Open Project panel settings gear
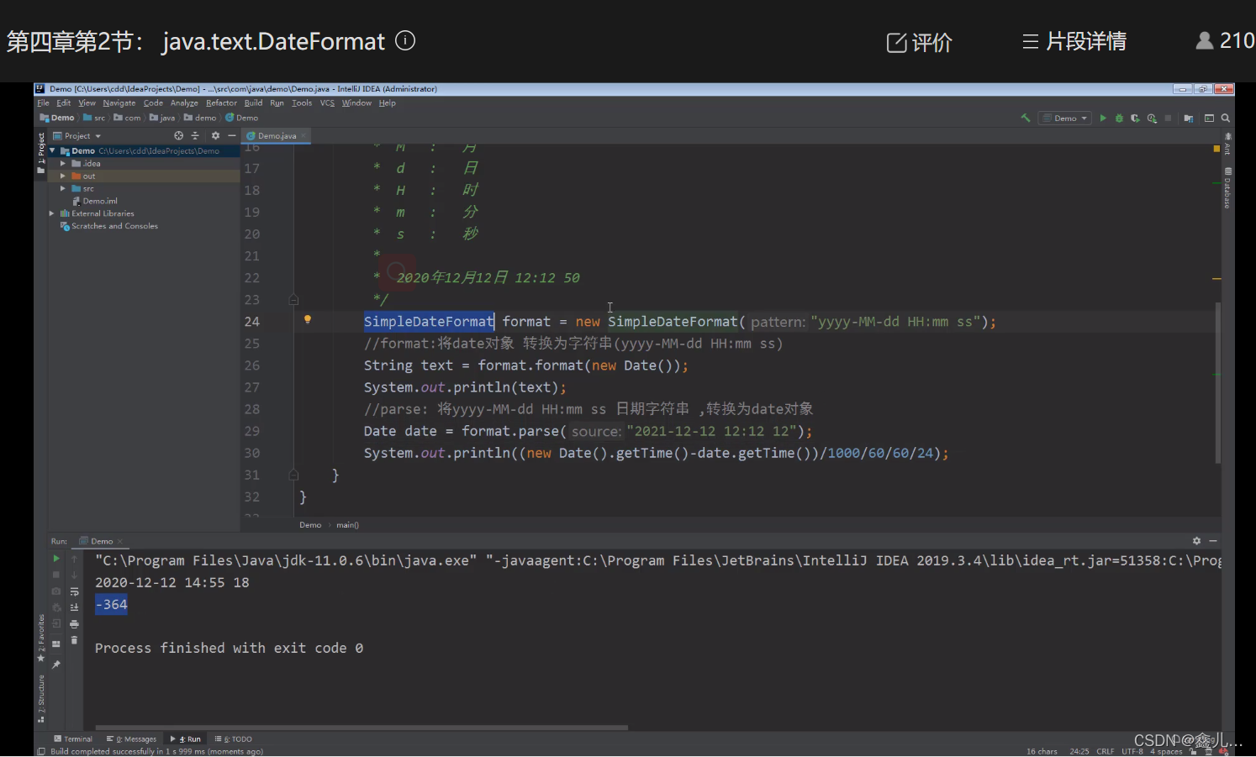 [215, 135]
